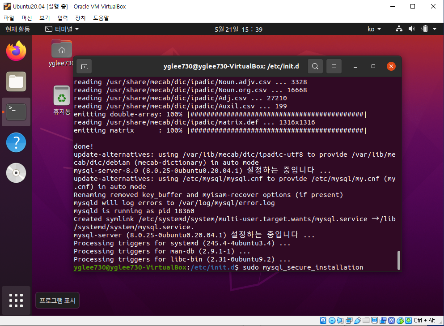Open the trash (휴지통) desktop icon

click(62, 100)
